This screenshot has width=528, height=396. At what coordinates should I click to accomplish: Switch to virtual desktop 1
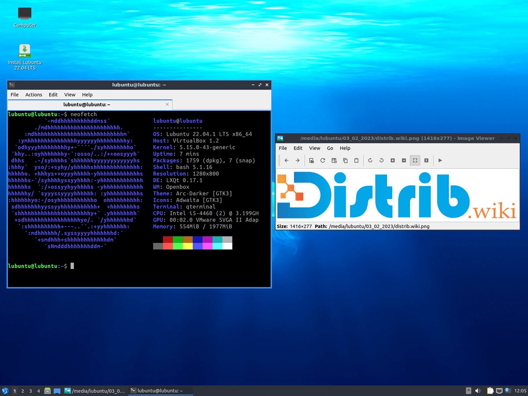point(15,391)
